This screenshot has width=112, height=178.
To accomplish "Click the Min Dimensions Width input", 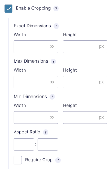I will click(x=36, y=118).
